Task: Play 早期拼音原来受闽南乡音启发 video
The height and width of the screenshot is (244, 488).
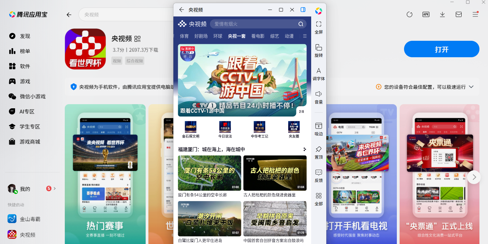Action: [275, 219]
